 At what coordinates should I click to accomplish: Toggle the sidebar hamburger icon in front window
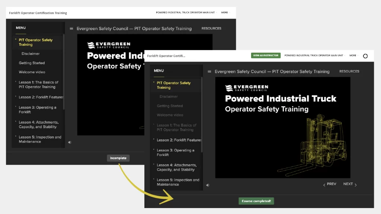tap(209, 72)
